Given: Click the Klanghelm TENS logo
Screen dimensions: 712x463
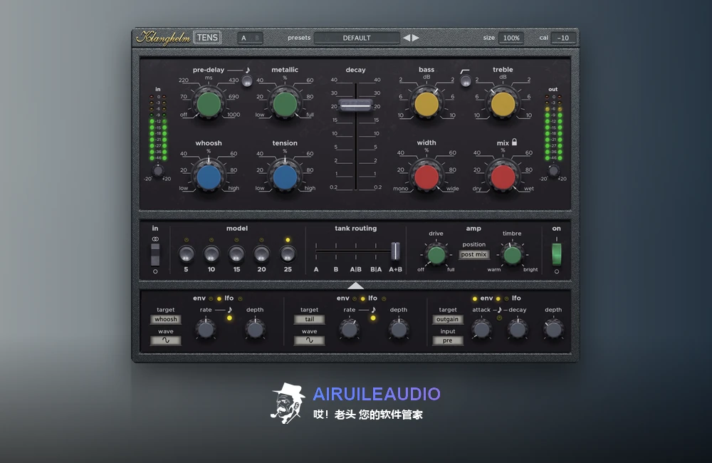Looking at the screenshot, I should click(x=178, y=38).
